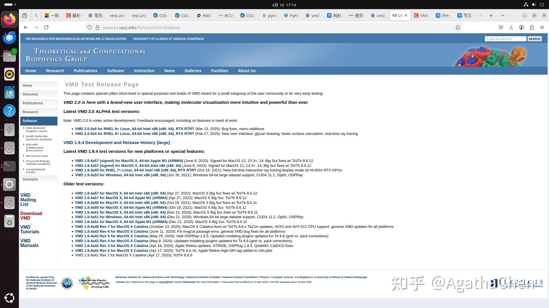Open the Firefox account icon
Image resolution: width=549 pixels, height=308 pixels.
[x=521, y=27]
